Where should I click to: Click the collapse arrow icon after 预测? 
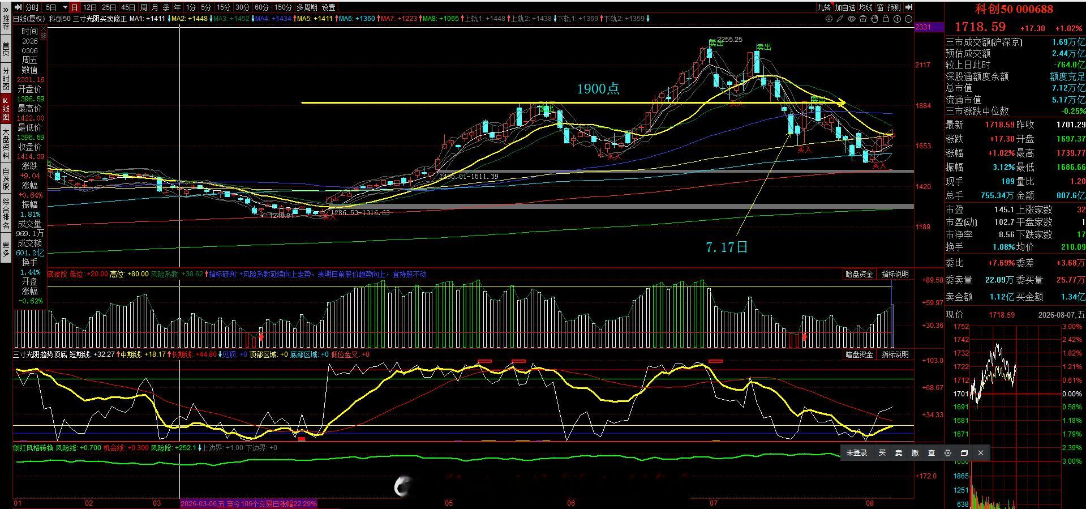908,7
